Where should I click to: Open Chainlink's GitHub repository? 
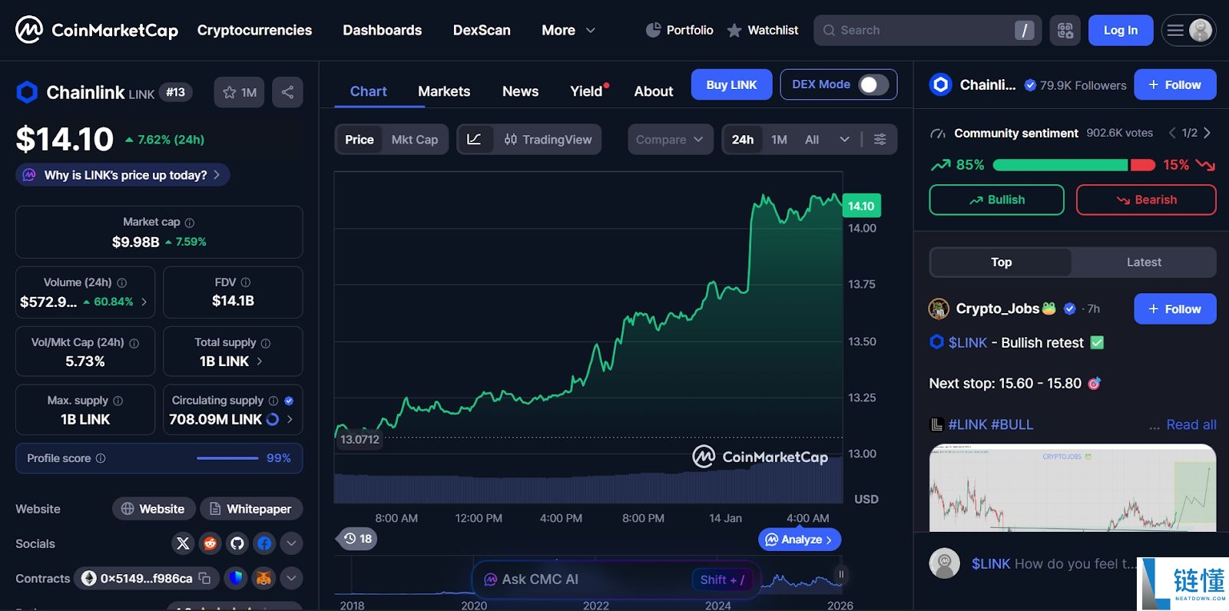click(237, 543)
